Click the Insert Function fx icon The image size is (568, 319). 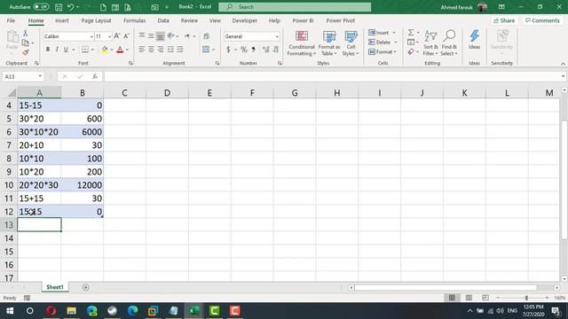(x=95, y=76)
